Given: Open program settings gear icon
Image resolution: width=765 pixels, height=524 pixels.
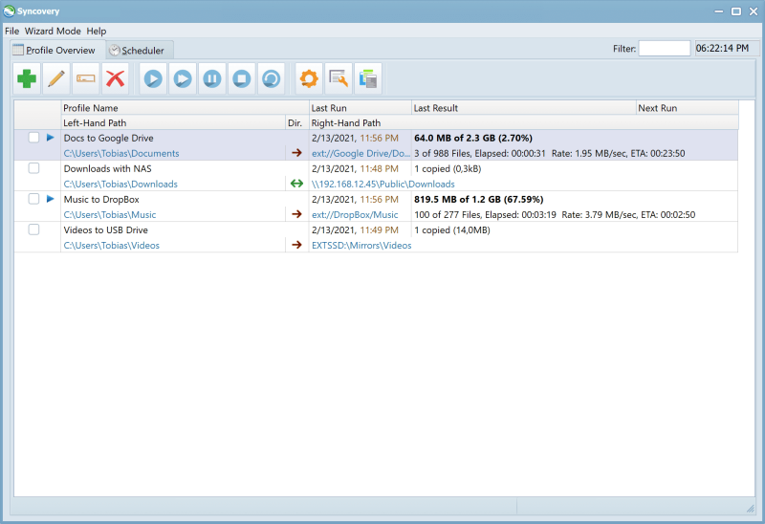Looking at the screenshot, I should click(x=309, y=78).
